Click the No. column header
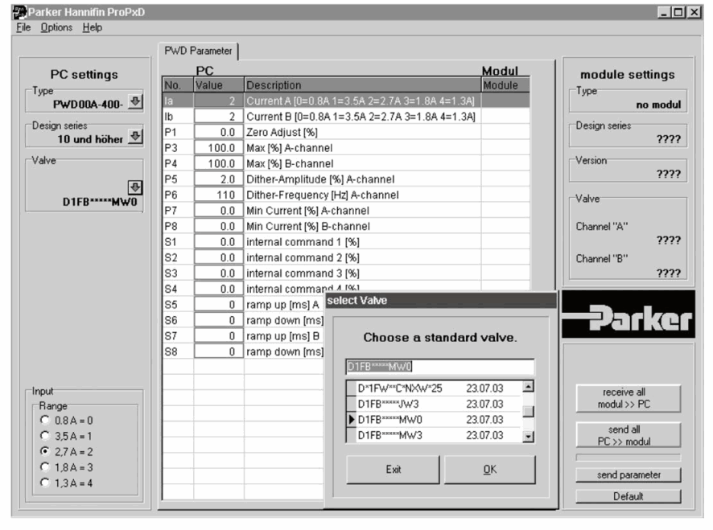Image resolution: width=713 pixels, height=530 pixels. [179, 85]
